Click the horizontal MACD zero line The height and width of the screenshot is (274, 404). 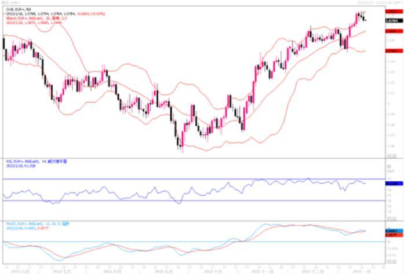point(174,242)
